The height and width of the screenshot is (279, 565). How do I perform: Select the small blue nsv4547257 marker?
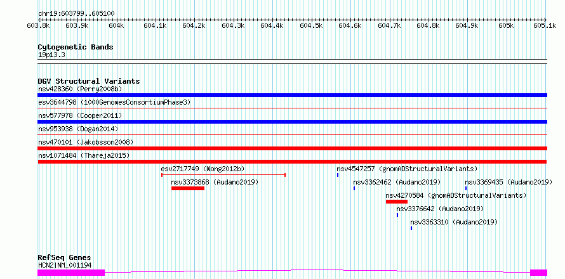[x=338, y=175]
